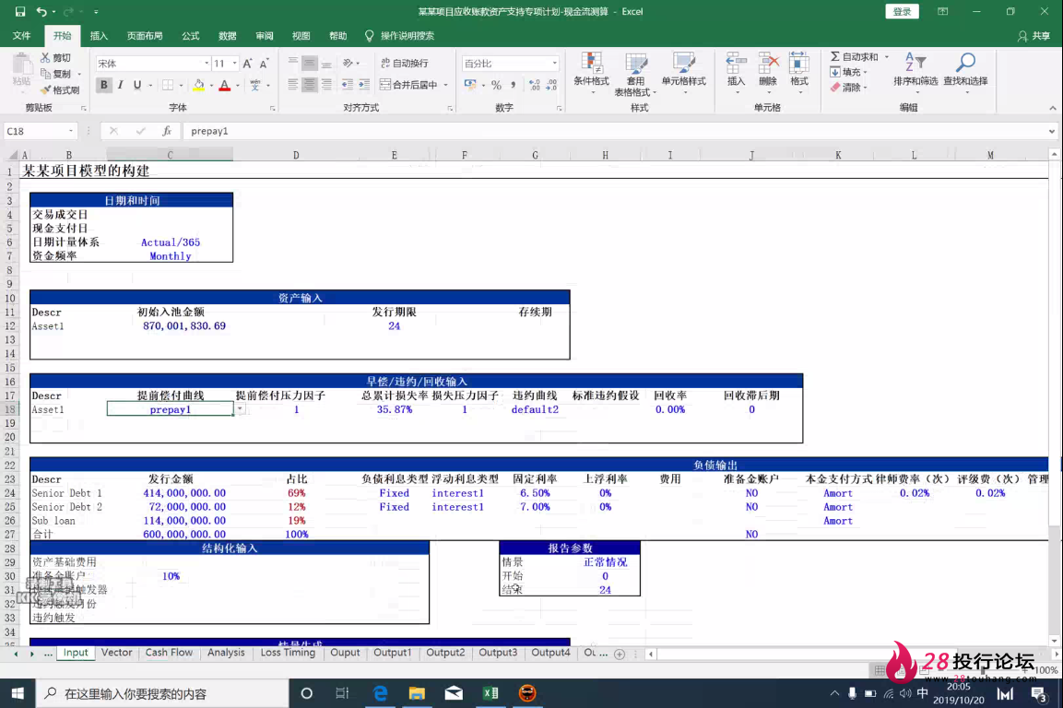The image size is (1063, 708).
Task: Click the 共享 share button
Action: 1034,36
